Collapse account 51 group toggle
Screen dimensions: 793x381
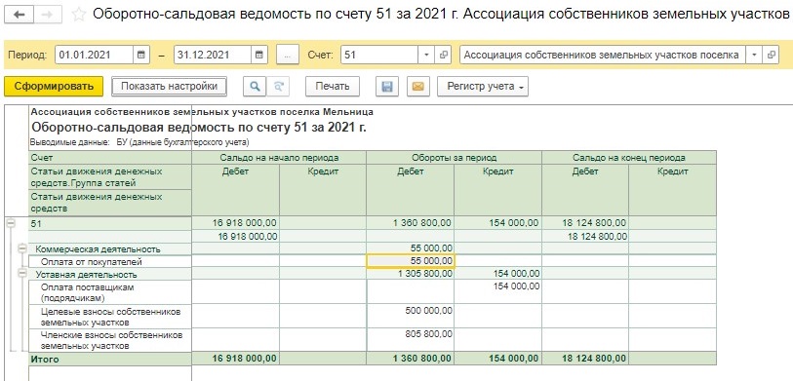pos(11,223)
